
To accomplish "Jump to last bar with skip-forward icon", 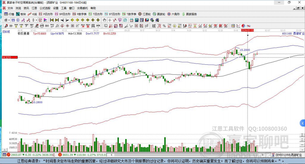I will point(57,20).
